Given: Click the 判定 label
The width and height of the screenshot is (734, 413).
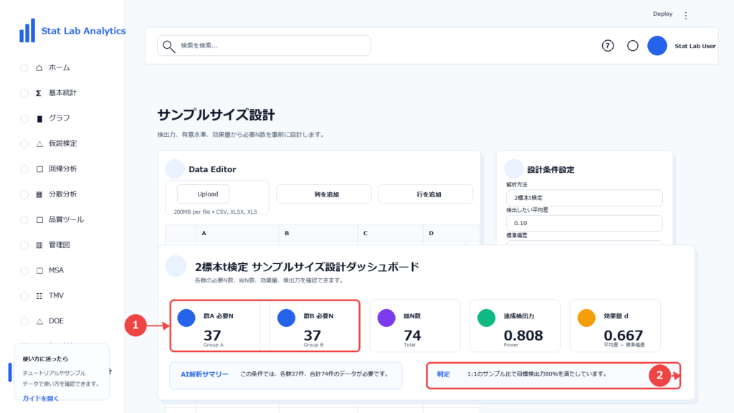Looking at the screenshot, I should click(x=443, y=374).
